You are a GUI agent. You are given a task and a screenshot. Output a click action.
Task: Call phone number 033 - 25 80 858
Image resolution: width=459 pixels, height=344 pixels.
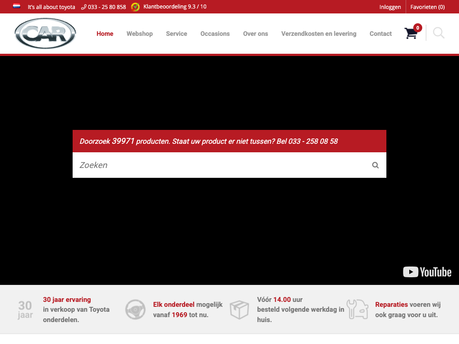106,7
